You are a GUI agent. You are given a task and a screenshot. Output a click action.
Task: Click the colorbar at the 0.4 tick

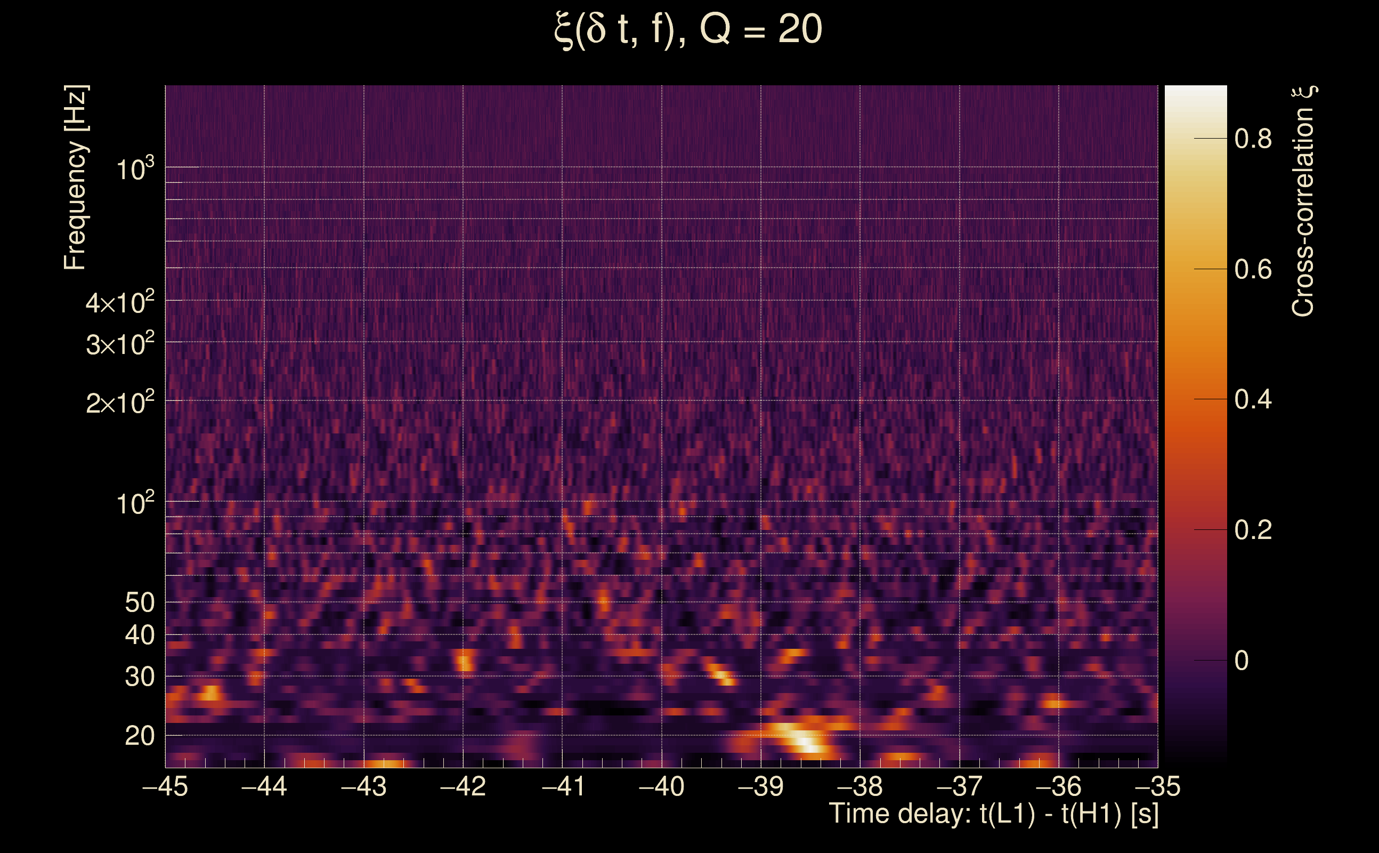1195,399
